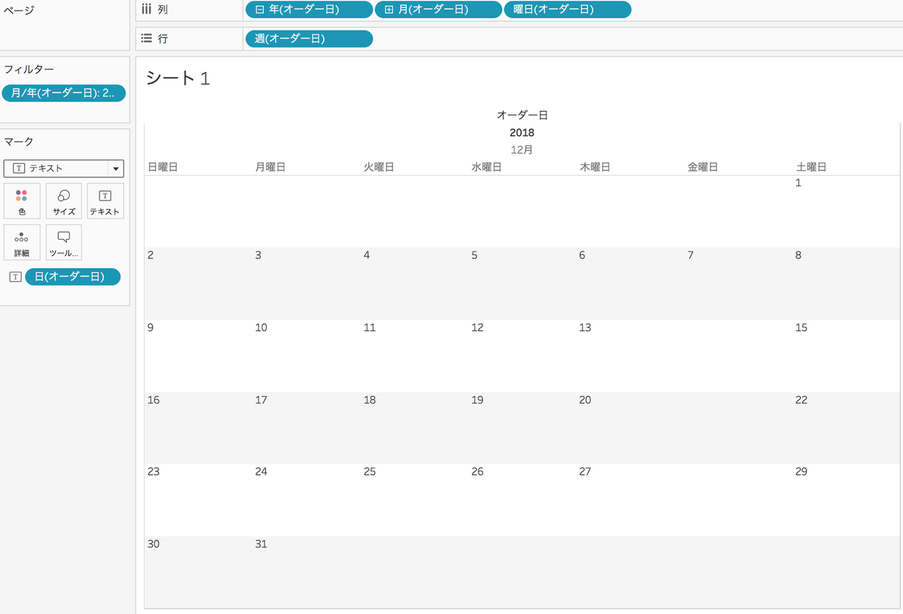
Task: Click the day 7 mark
Action: click(691, 255)
